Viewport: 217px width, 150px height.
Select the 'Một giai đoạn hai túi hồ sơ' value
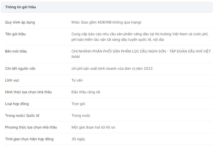coord(93,127)
